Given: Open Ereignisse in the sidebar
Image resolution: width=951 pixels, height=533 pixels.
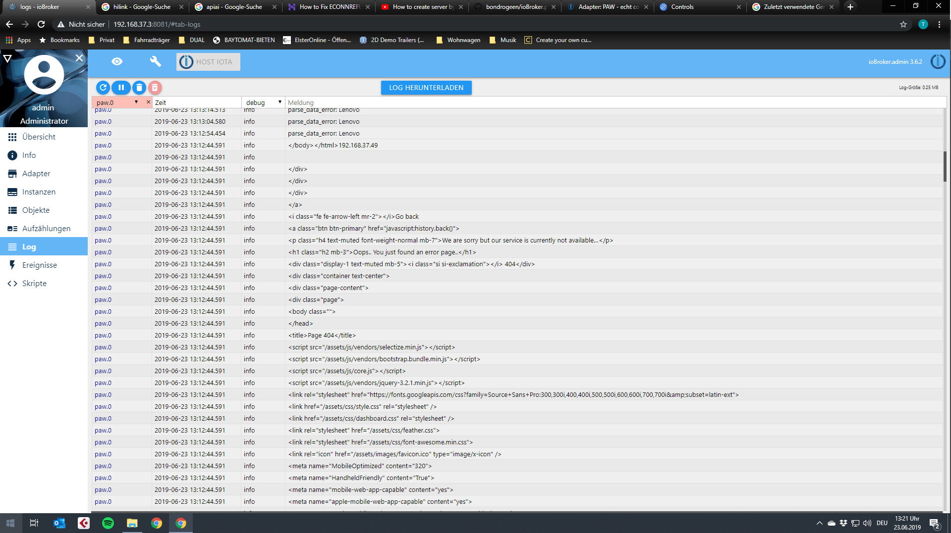Looking at the screenshot, I should click(44, 265).
